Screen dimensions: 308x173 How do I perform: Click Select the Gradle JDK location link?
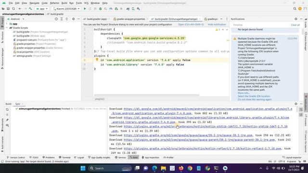(254, 96)
